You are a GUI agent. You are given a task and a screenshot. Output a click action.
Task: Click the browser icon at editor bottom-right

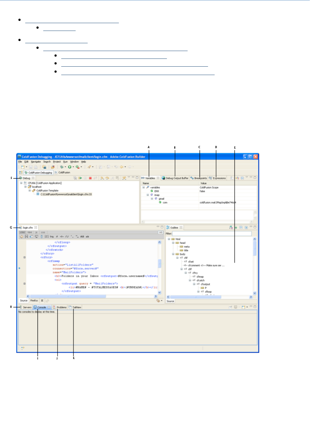(158, 300)
